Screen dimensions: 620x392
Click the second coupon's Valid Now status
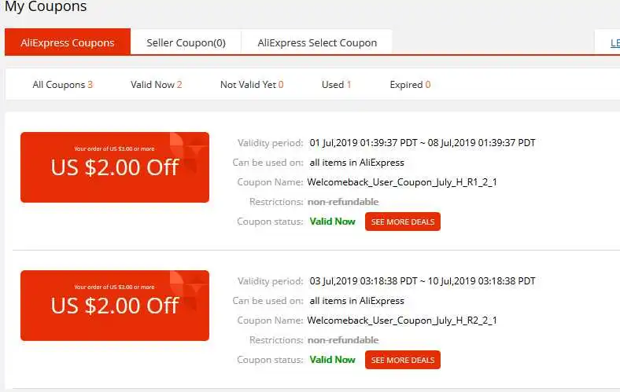(x=333, y=360)
